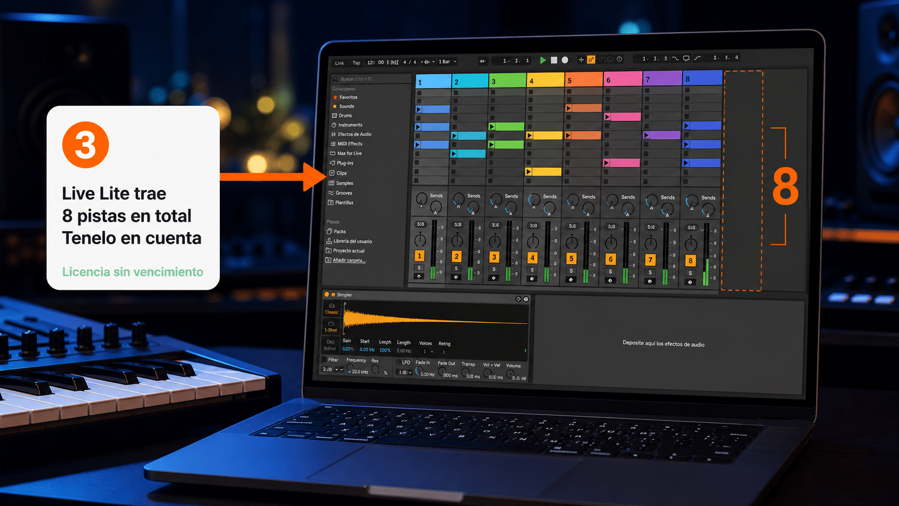Open Efectos de Audio category

(354, 134)
